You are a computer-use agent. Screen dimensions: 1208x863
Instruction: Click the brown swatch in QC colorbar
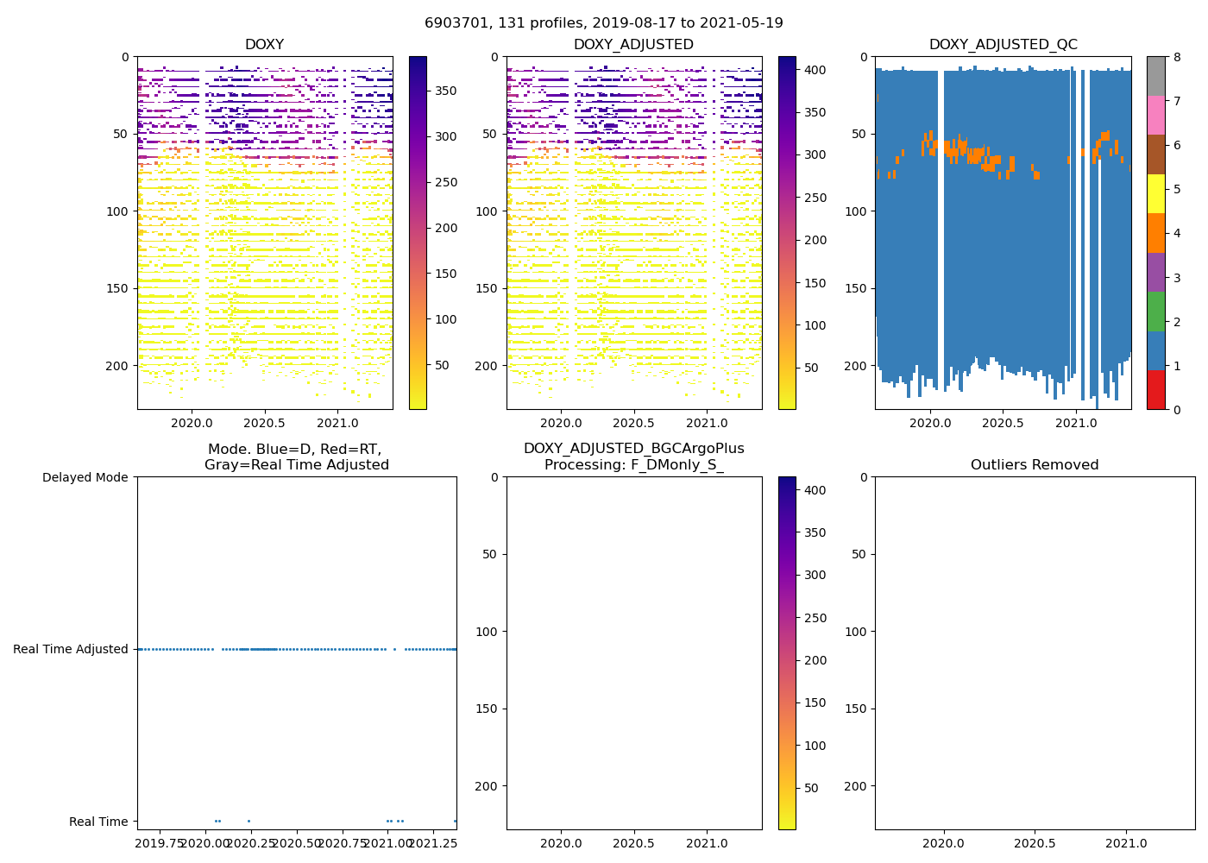1155,154
